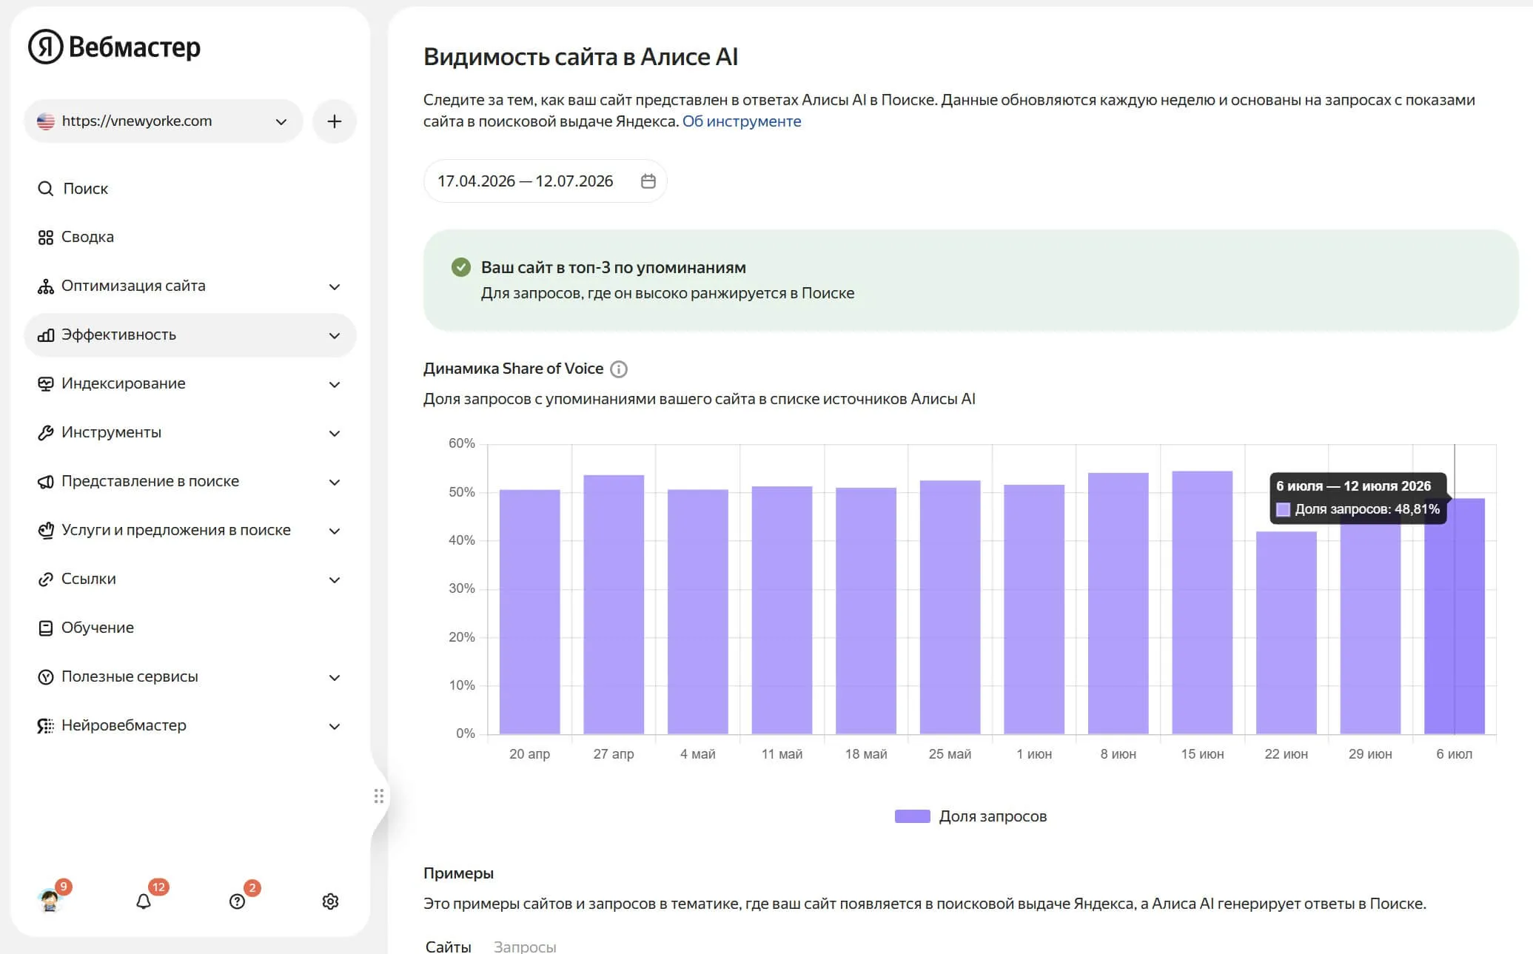
Task: Expand the Нейровебмастер chevron
Action: pyautogui.click(x=335, y=727)
